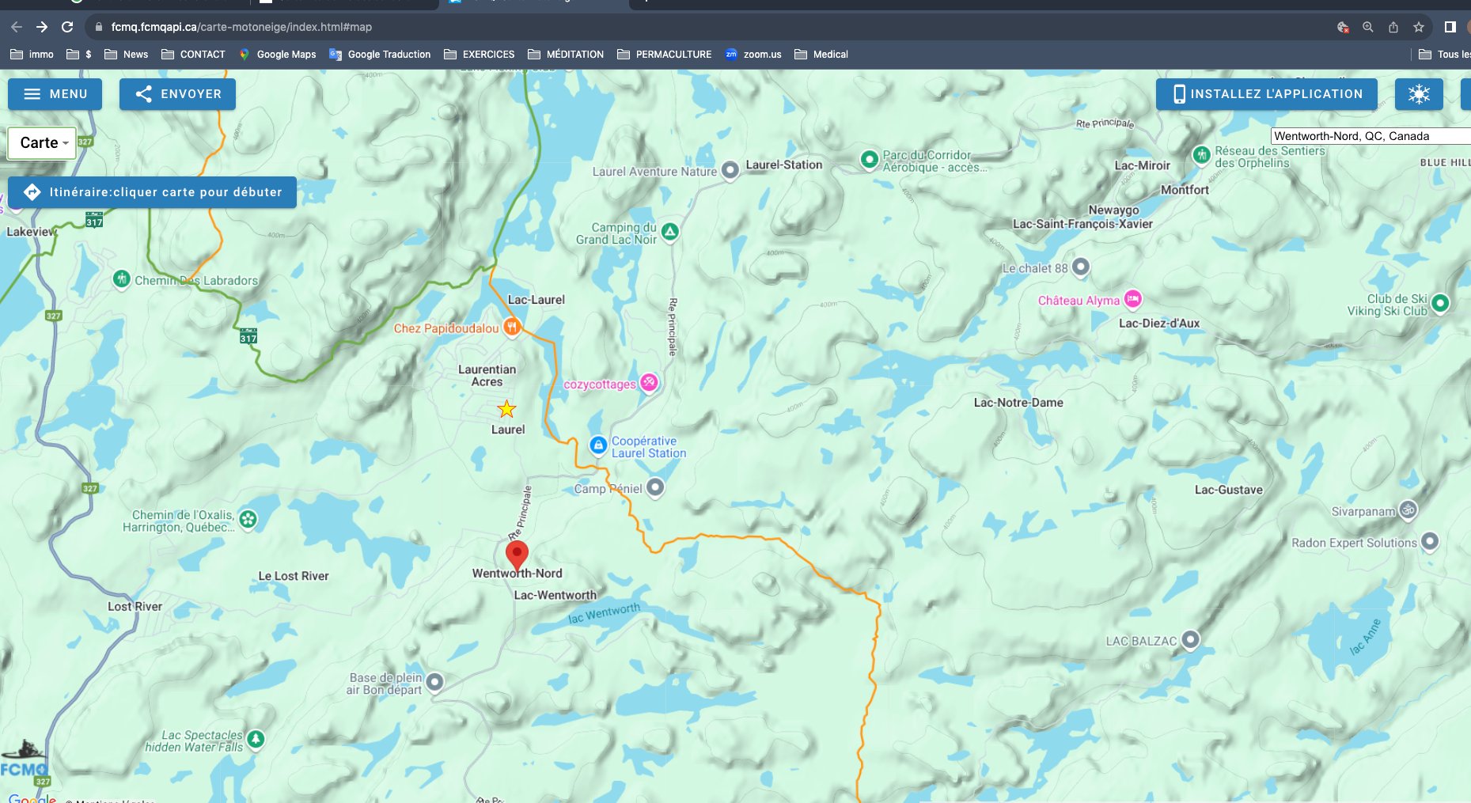Click Club de Ski Viking marker
This screenshot has width=1471, height=803.
(x=1440, y=302)
